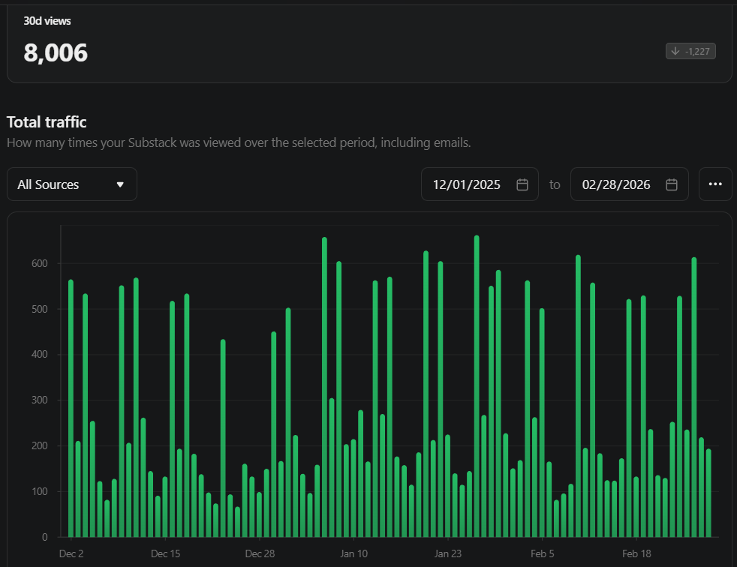The image size is (737, 567).
Task: Open the three-dot more options menu
Action: click(x=715, y=184)
